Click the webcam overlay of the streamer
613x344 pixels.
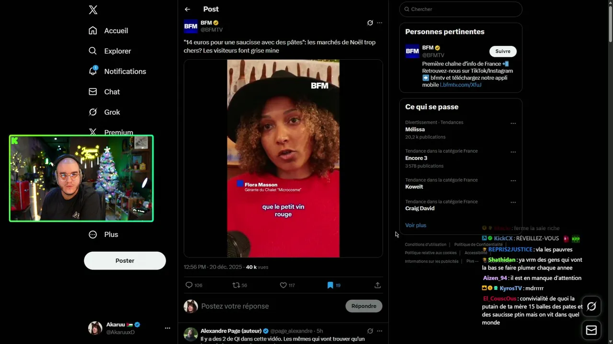point(81,178)
